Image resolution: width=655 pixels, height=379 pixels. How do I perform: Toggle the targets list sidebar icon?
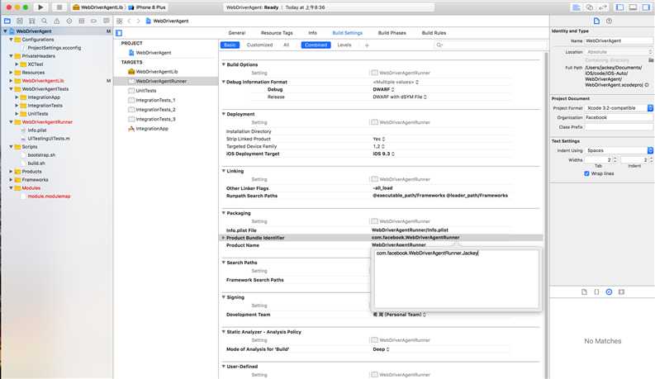point(119,33)
